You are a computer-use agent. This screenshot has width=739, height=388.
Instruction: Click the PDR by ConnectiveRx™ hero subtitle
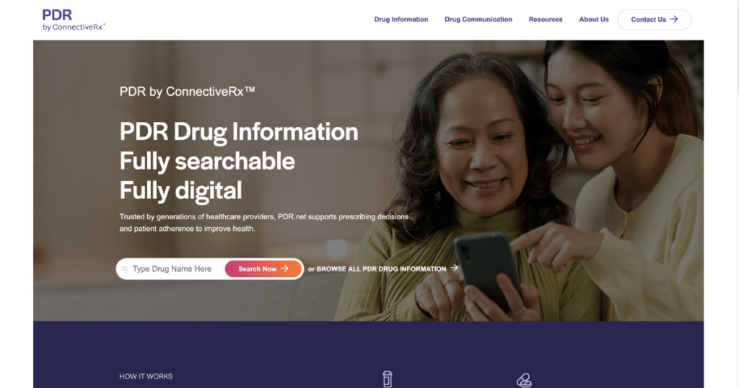[187, 92]
